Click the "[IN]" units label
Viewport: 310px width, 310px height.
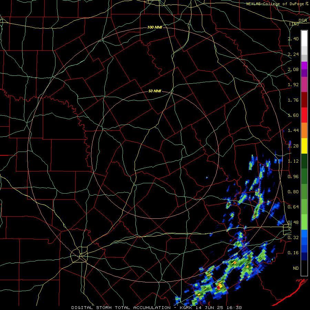pos(294,24)
